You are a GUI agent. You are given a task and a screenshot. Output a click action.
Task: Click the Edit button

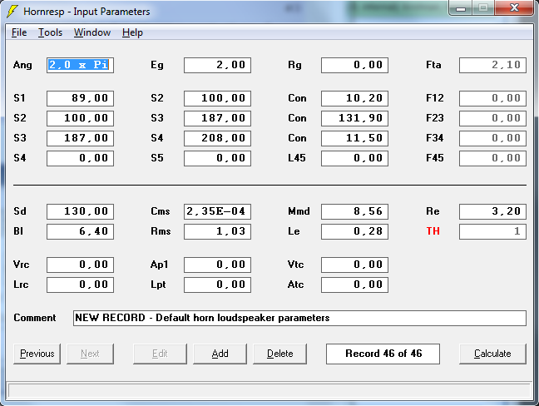[161, 354]
